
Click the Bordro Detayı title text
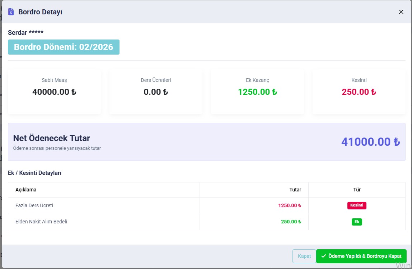[40, 12]
